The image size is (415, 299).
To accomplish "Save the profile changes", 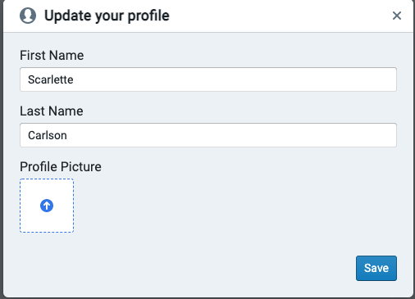I will tap(376, 268).
